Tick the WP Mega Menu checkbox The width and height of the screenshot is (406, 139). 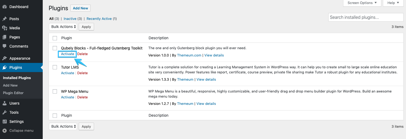(55, 91)
